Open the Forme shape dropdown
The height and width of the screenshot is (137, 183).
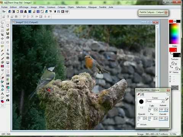163,101
